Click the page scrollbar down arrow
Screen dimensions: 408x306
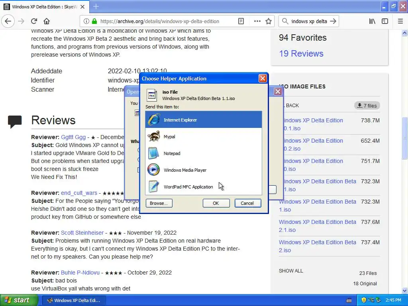[x=405, y=290]
